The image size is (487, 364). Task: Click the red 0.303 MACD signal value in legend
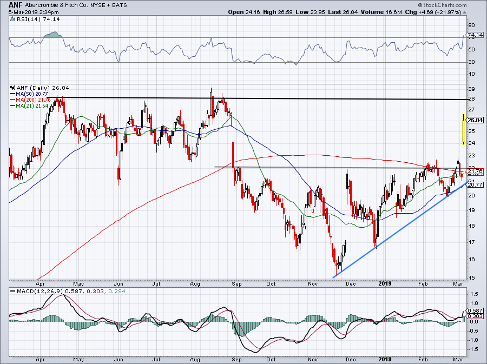coord(94,292)
